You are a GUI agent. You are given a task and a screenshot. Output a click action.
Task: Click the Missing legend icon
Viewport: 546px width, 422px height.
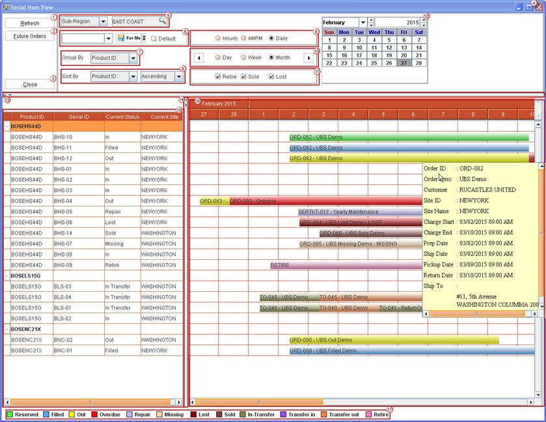(159, 414)
